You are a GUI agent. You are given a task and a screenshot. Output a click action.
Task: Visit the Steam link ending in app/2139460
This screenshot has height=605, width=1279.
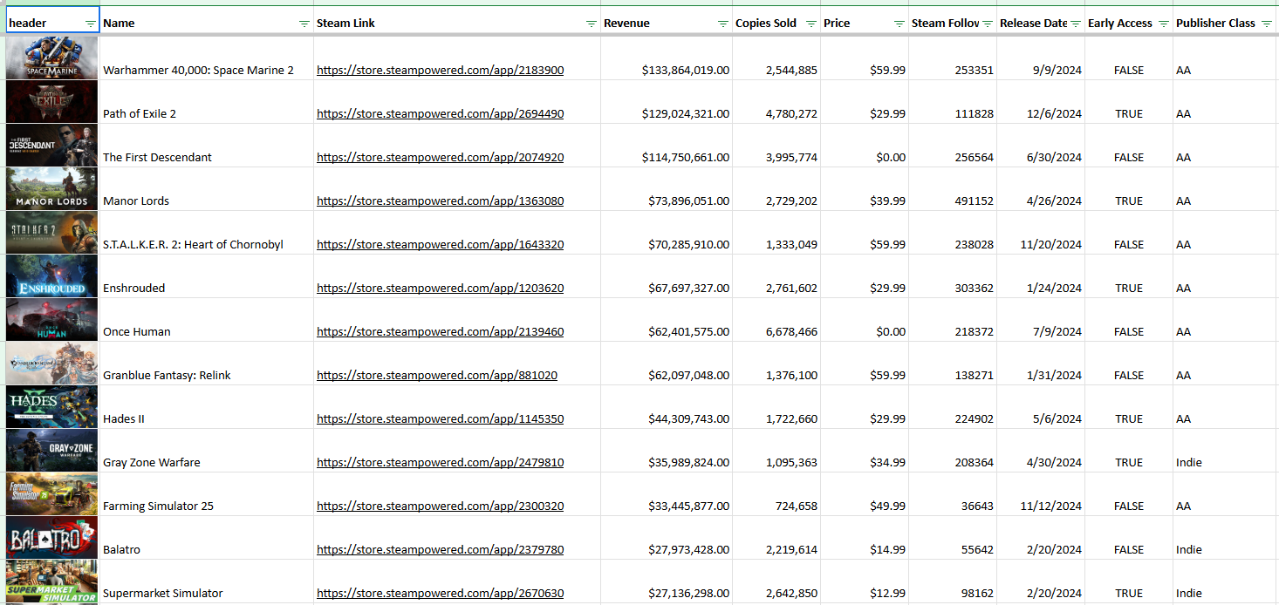(x=440, y=332)
